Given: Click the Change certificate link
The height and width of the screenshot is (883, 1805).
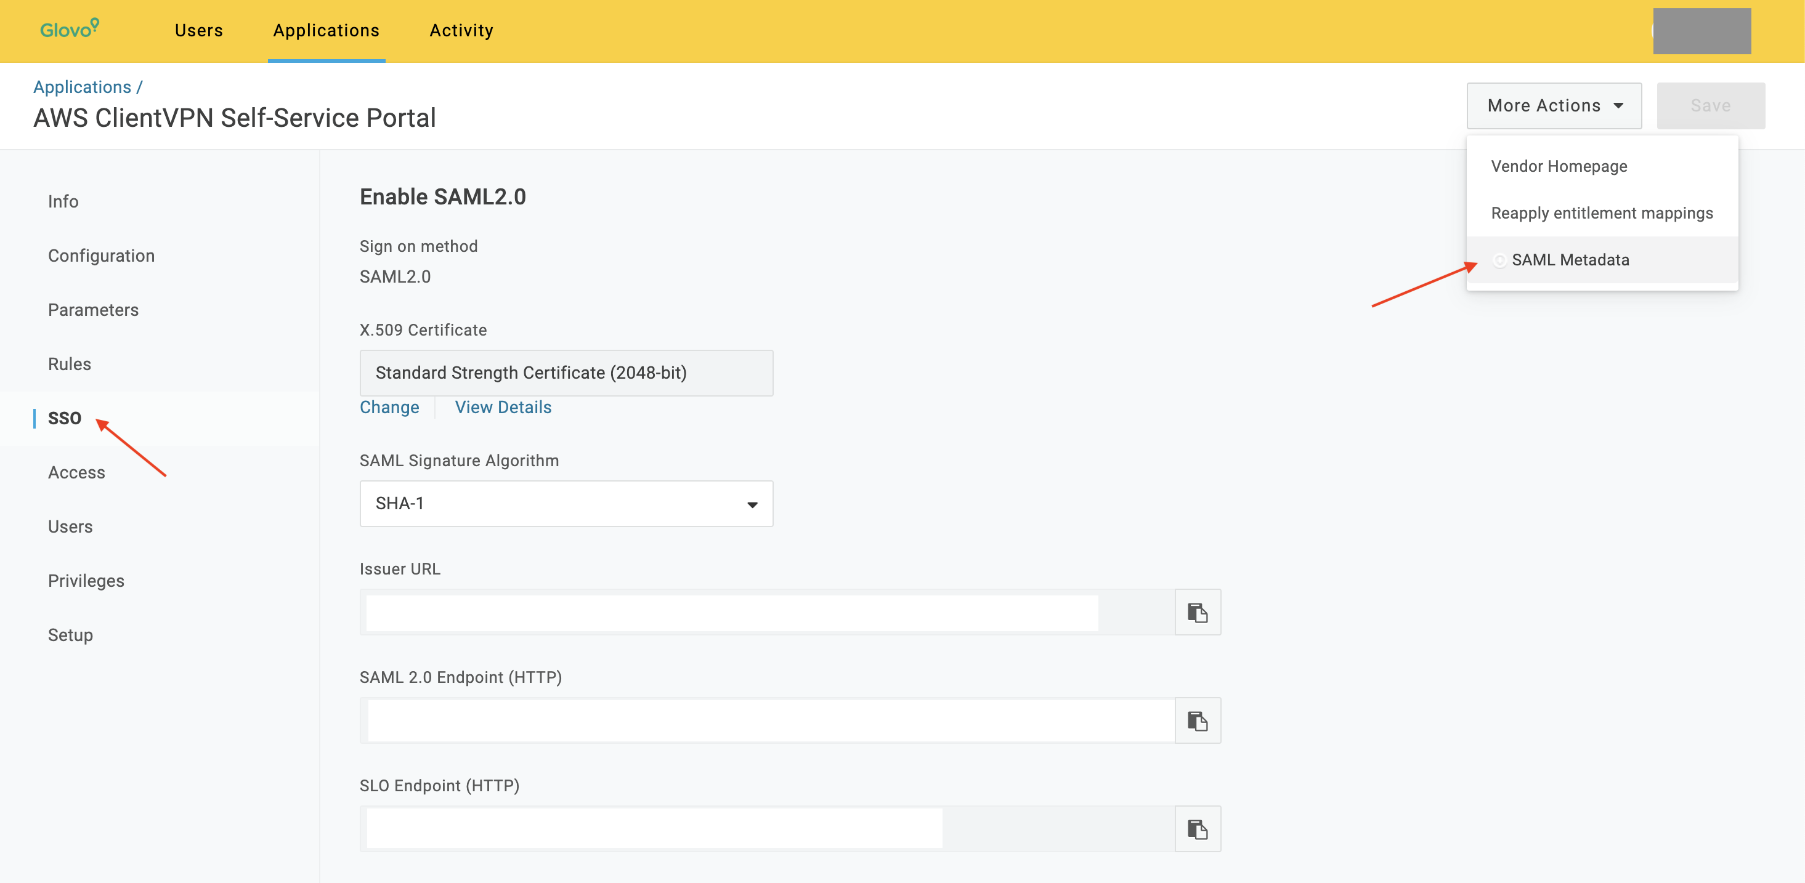Looking at the screenshot, I should tap(389, 408).
